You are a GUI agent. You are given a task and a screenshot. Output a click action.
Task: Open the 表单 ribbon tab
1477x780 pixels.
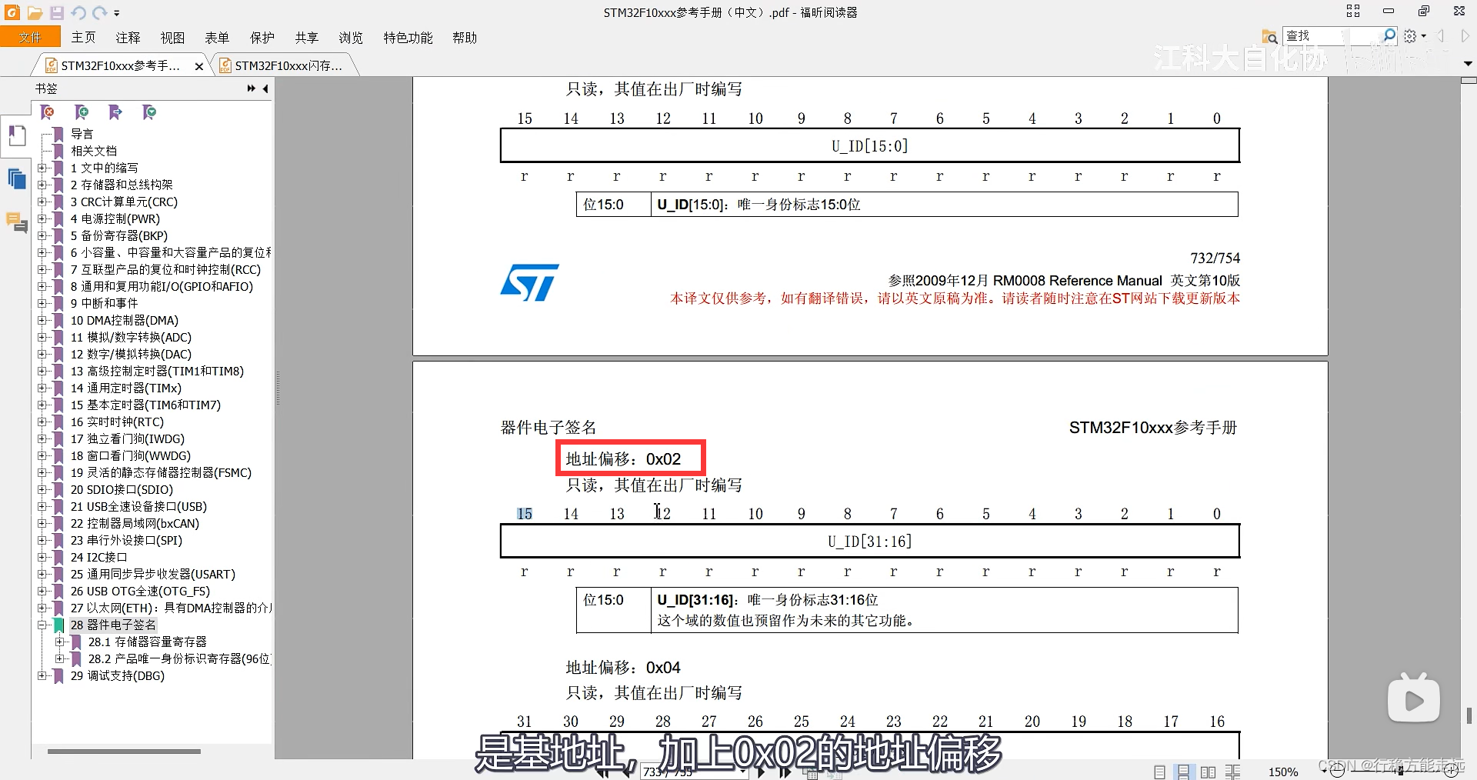217,38
